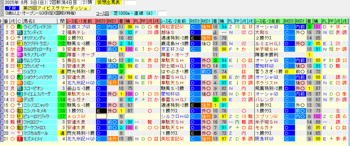This screenshot has height=146, width=350.
Task: Click the empty box right of 芝1000m course
Action: (162, 13)
